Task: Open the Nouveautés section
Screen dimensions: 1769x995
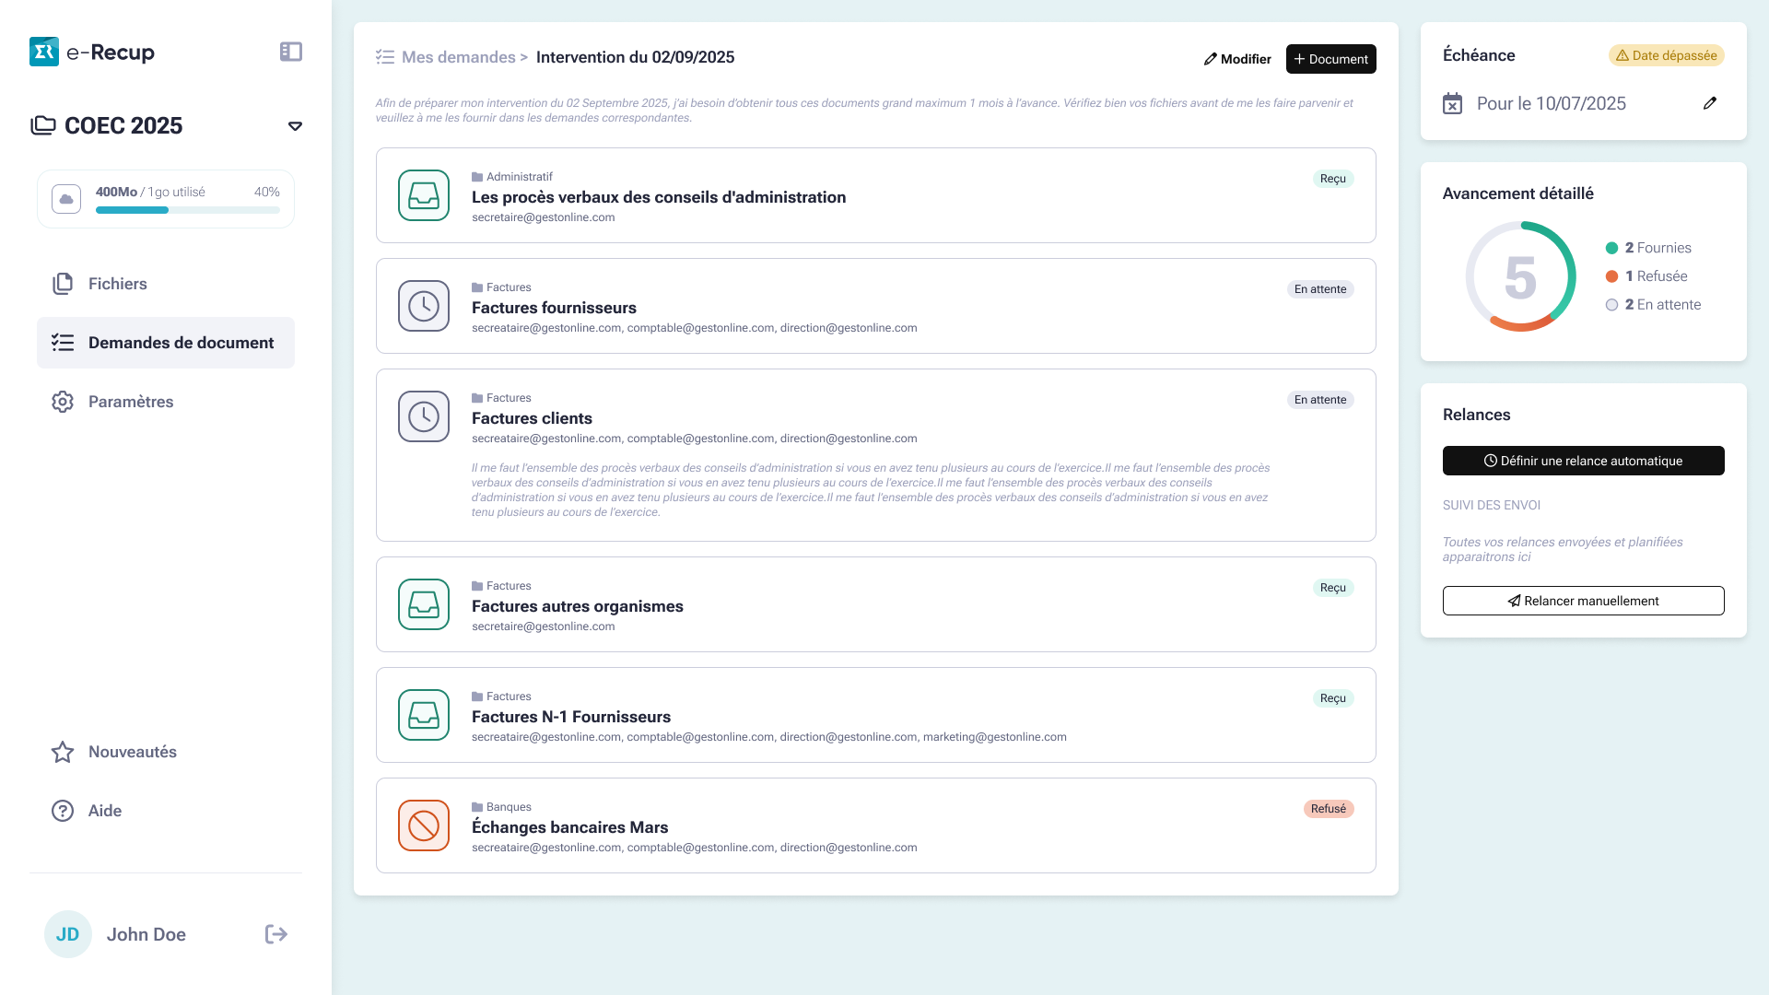Action: tap(133, 752)
